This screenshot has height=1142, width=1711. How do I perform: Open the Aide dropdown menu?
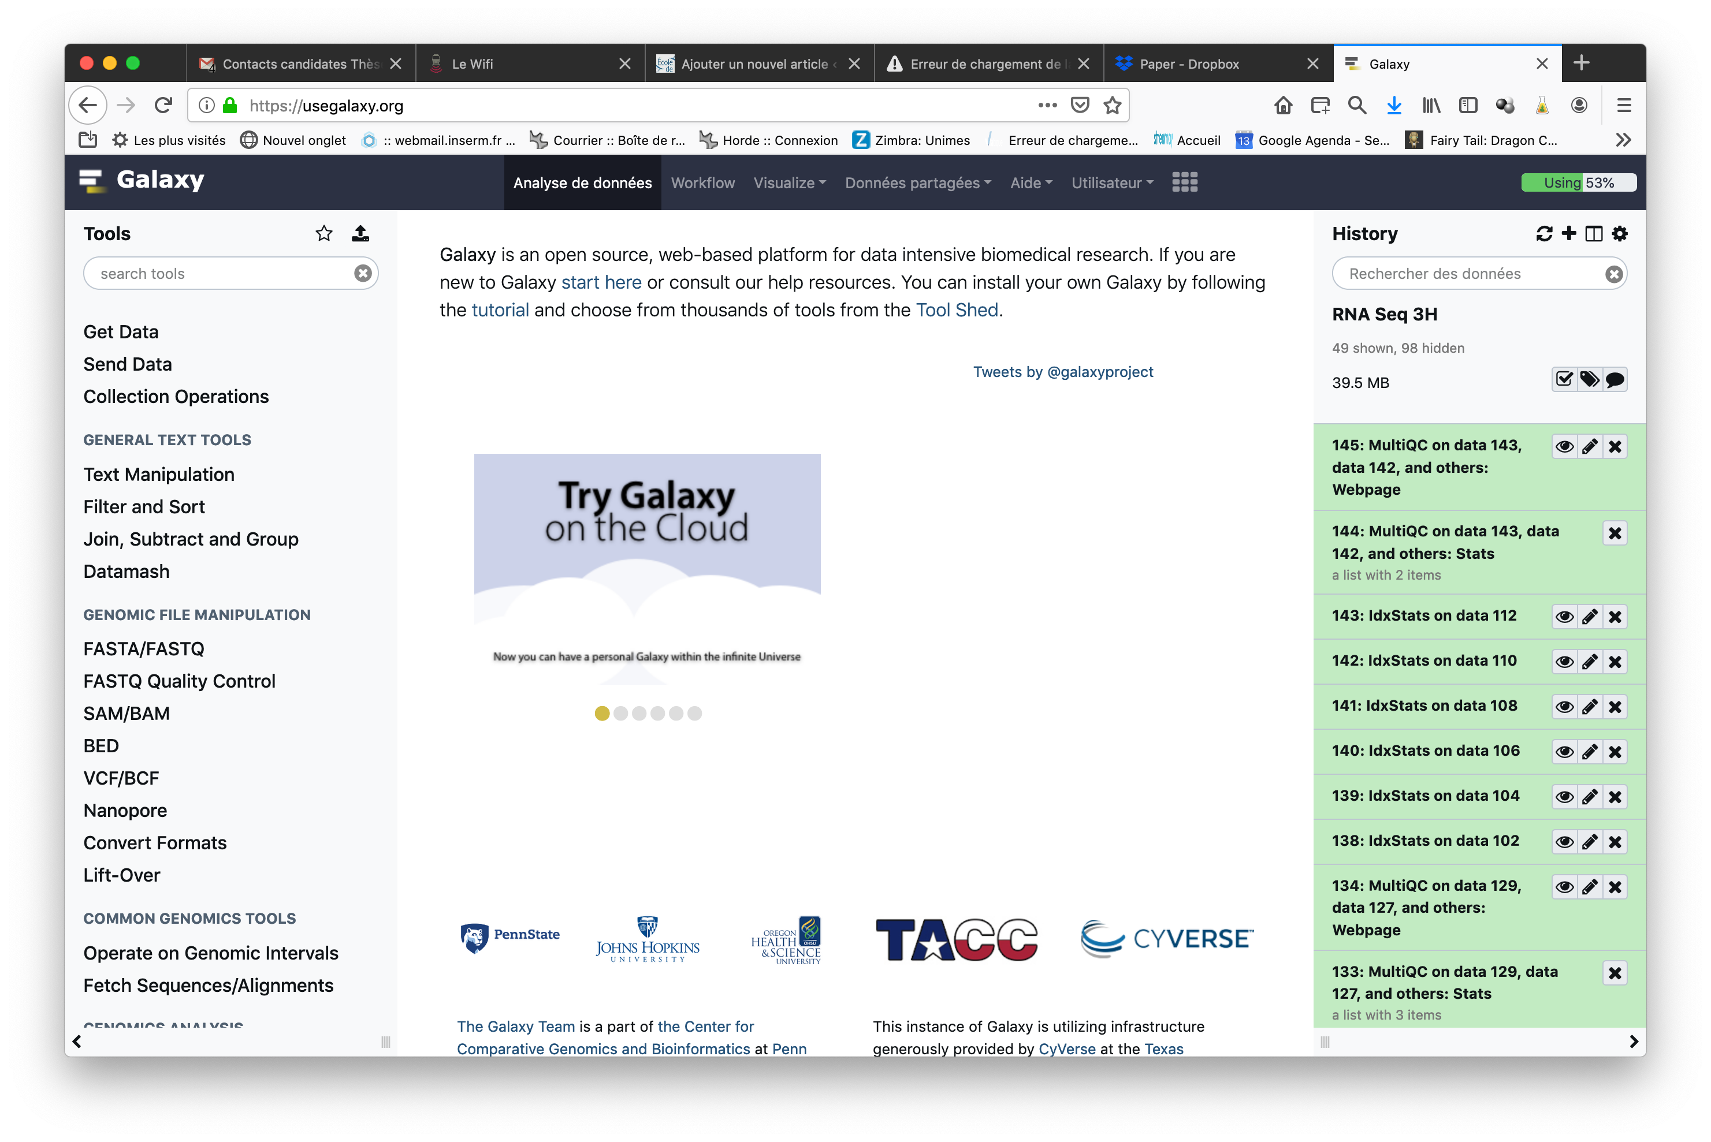[1031, 183]
